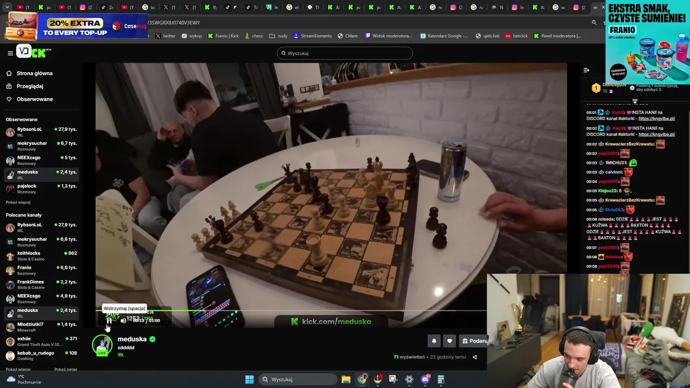Open the Kick sidebar hamburger menu
Screen dimensions: 690x388
tap(10, 53)
